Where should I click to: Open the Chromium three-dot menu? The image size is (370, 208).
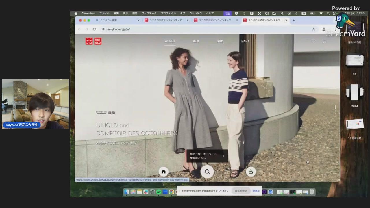335,29
